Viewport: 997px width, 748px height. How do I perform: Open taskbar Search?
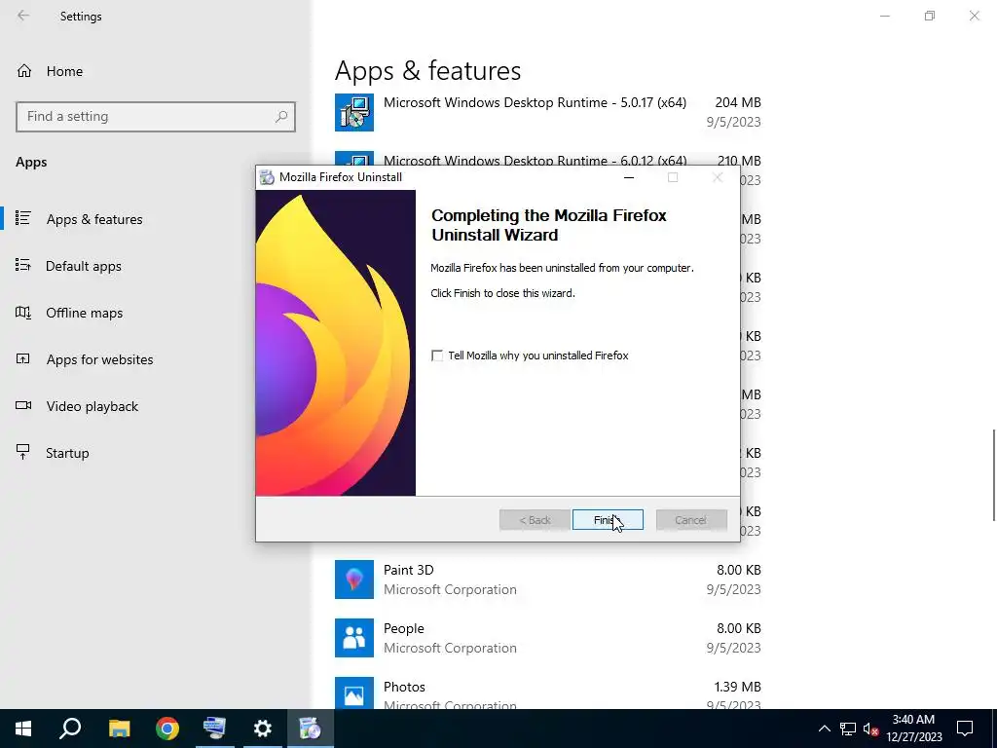70,729
